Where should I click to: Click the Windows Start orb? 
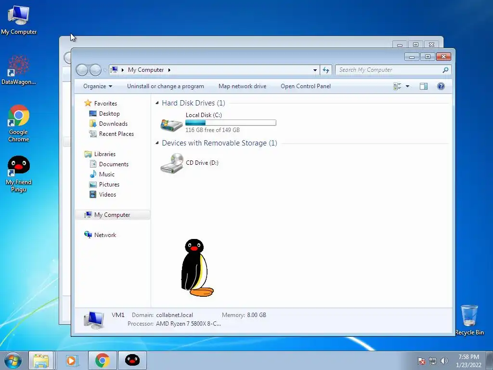[x=13, y=360]
